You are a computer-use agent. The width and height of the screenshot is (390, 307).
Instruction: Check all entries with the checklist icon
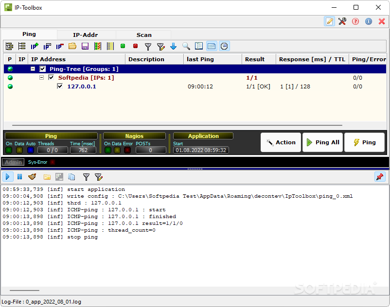98,46
